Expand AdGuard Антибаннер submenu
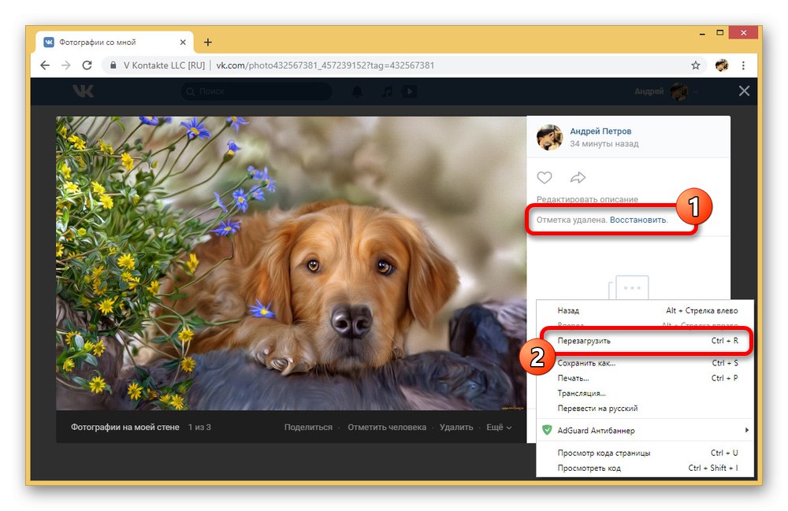This screenshot has height=511, width=788. point(645,430)
